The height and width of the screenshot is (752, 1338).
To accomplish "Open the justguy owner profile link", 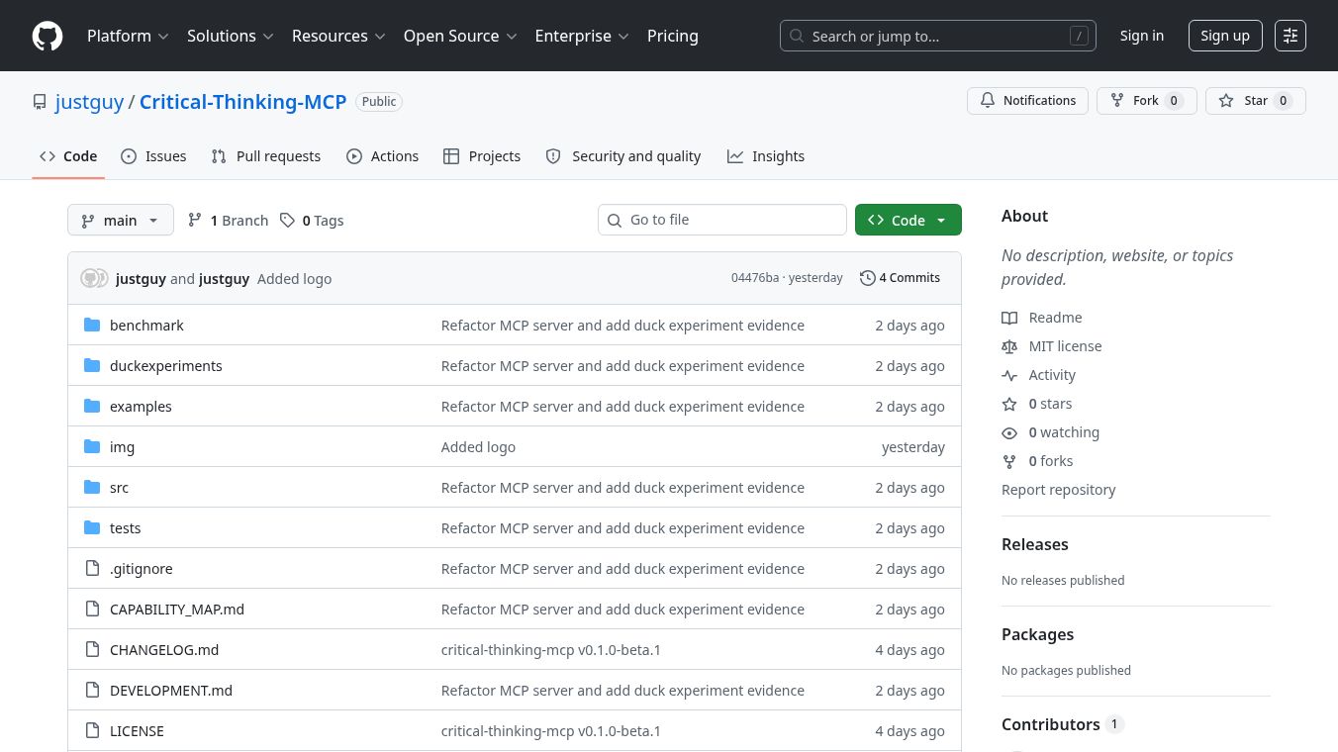I will point(90,102).
